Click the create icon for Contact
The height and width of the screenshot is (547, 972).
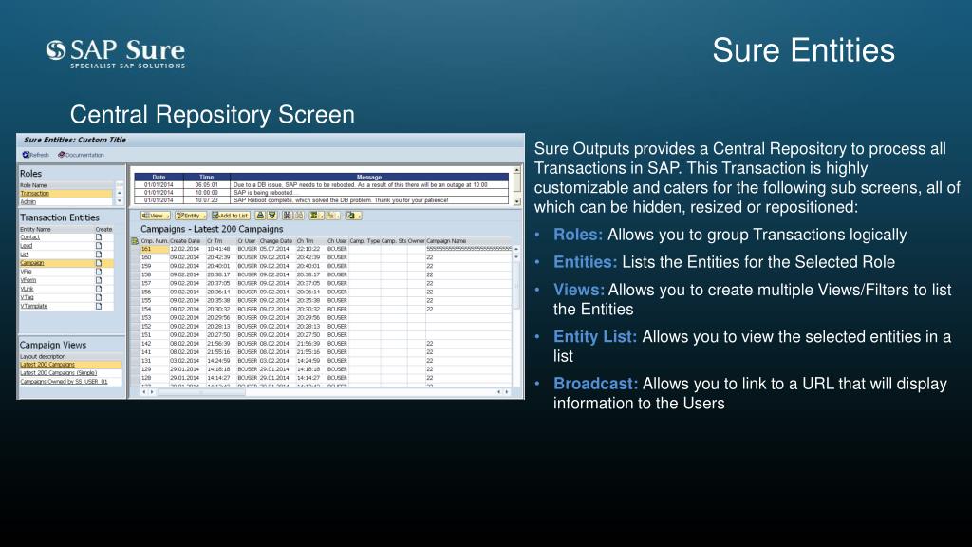99,236
